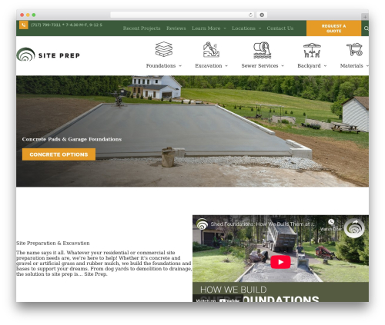Select Excavation in main navigation
Screen dimensions: 385x325
tap(209, 66)
